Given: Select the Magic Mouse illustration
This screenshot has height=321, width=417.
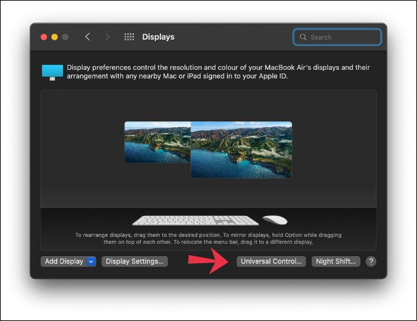Looking at the screenshot, I should (x=275, y=220).
